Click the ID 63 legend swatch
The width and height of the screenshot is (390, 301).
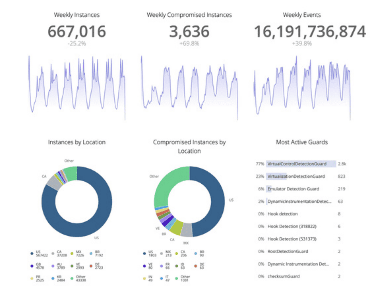[x=177, y=266]
